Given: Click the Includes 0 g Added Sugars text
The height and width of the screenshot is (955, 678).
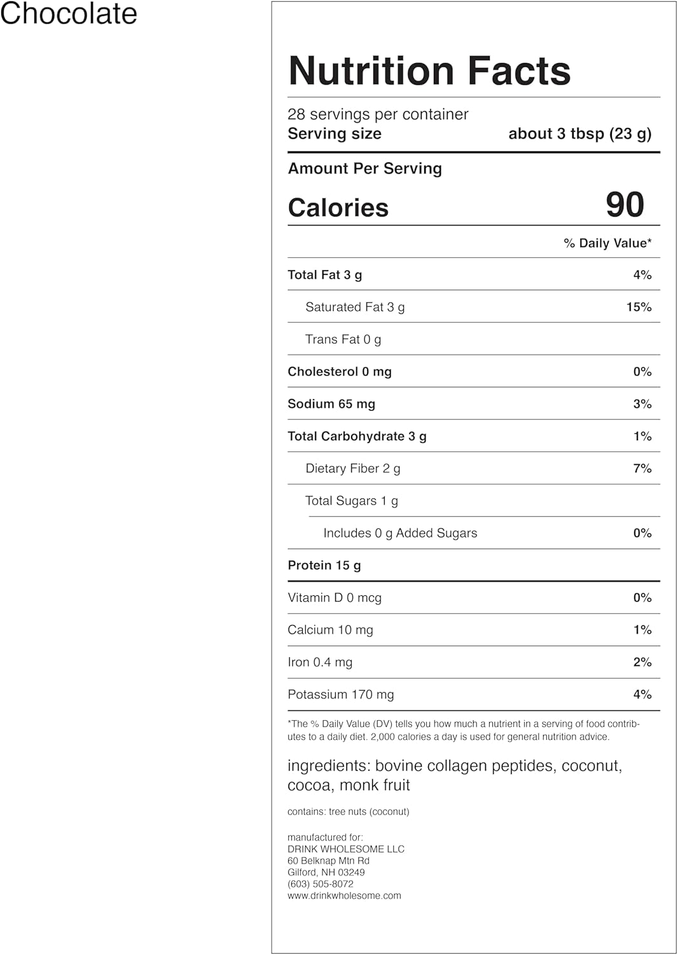Looking at the screenshot, I should coord(400,534).
